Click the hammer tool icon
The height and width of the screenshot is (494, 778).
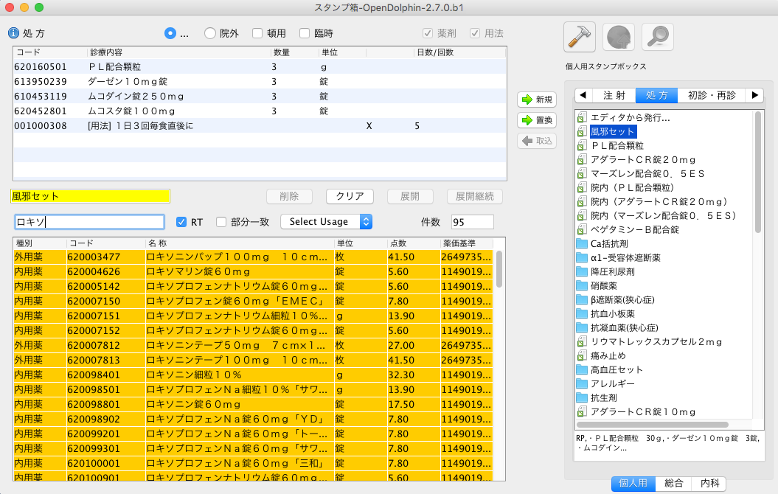pyautogui.click(x=579, y=36)
